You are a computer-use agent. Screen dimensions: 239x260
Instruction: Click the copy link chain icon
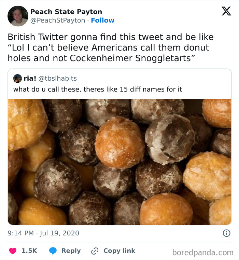(95, 251)
